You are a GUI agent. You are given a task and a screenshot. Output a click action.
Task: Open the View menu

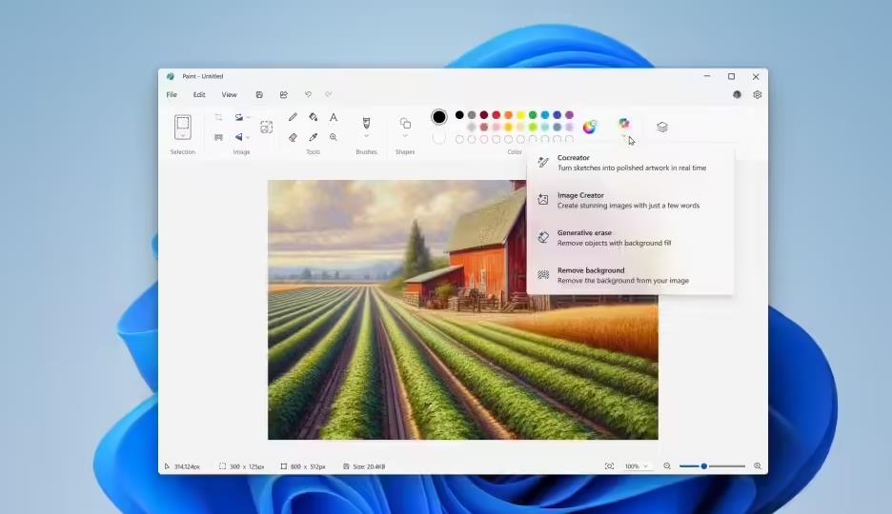(x=230, y=95)
